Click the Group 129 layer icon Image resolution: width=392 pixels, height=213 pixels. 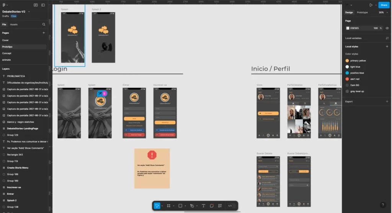(x=4, y=135)
